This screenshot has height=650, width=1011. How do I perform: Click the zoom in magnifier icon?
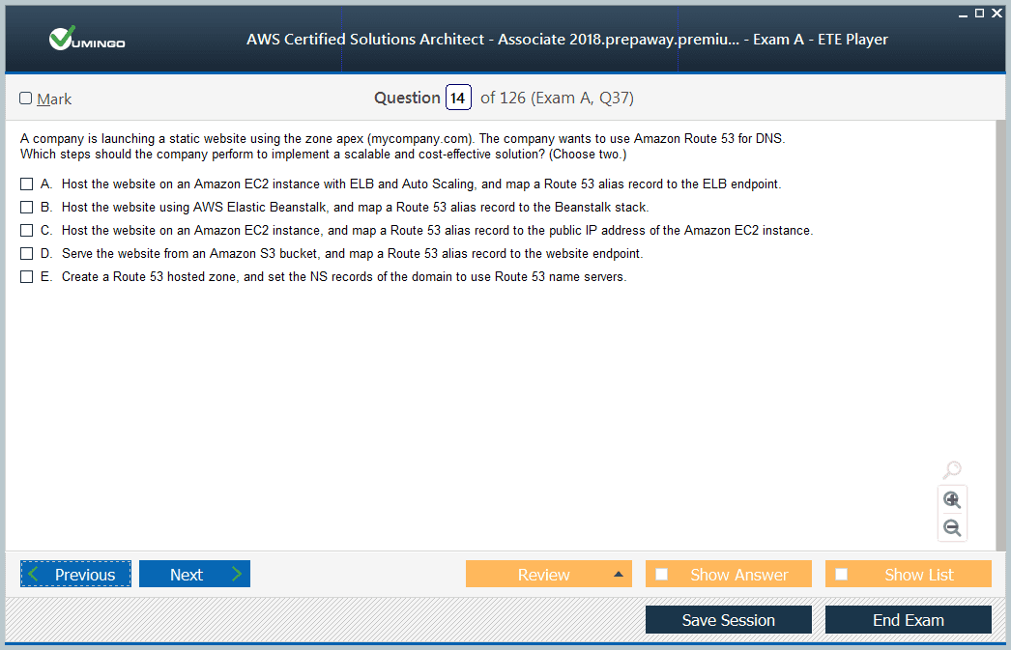(x=952, y=500)
